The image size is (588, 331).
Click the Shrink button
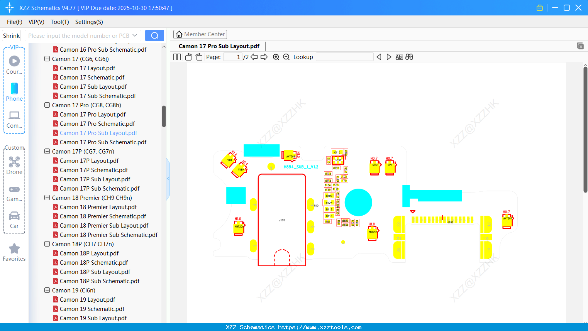pos(12,35)
